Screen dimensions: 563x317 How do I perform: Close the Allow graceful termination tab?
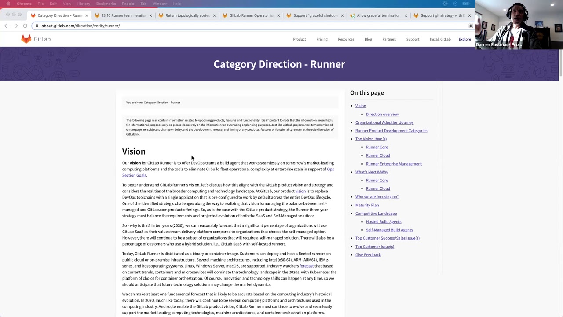(x=406, y=15)
